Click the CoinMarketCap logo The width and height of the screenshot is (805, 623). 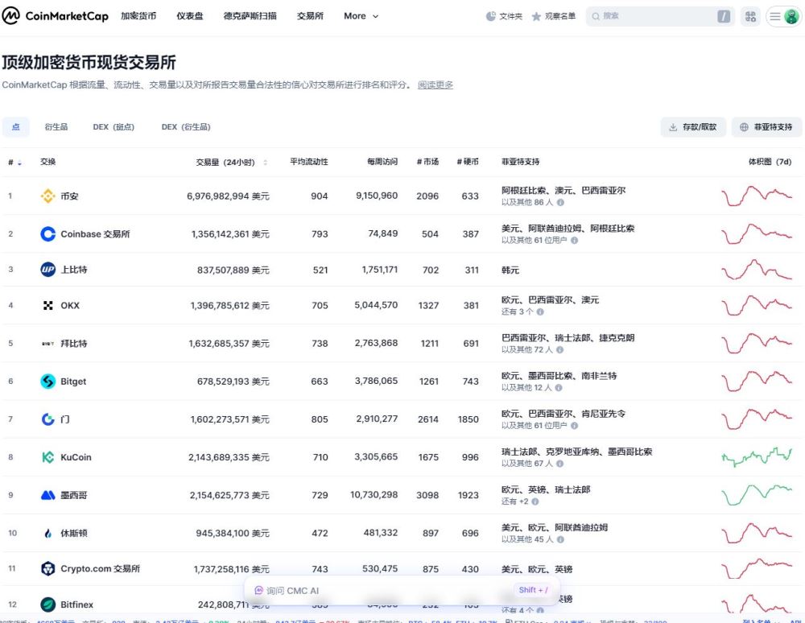(x=55, y=16)
